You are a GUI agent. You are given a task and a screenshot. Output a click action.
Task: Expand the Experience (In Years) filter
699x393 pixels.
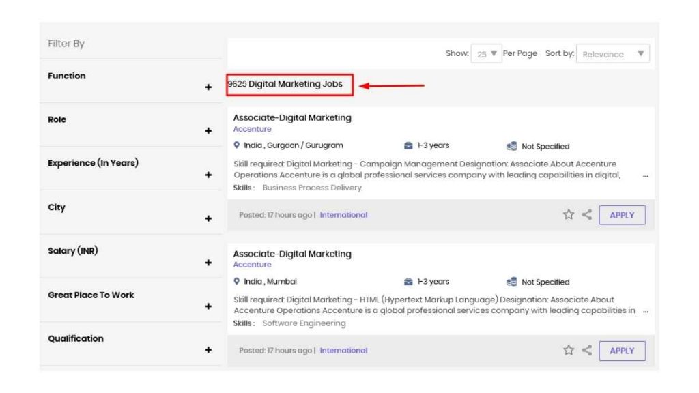(x=208, y=175)
